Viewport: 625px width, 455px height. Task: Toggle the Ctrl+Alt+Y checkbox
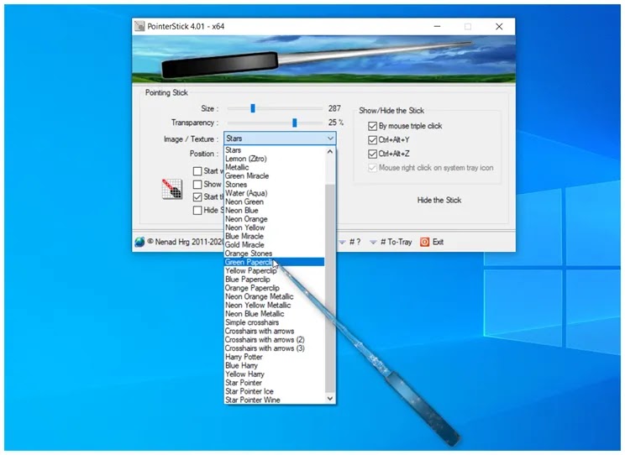(372, 140)
